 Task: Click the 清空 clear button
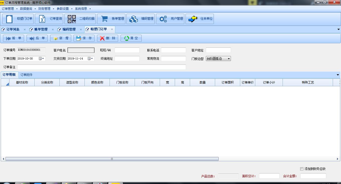[131, 38]
